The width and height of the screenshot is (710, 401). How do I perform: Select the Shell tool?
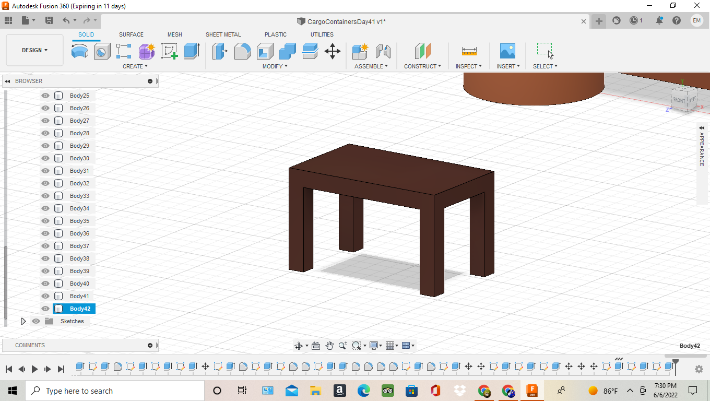[x=265, y=51]
